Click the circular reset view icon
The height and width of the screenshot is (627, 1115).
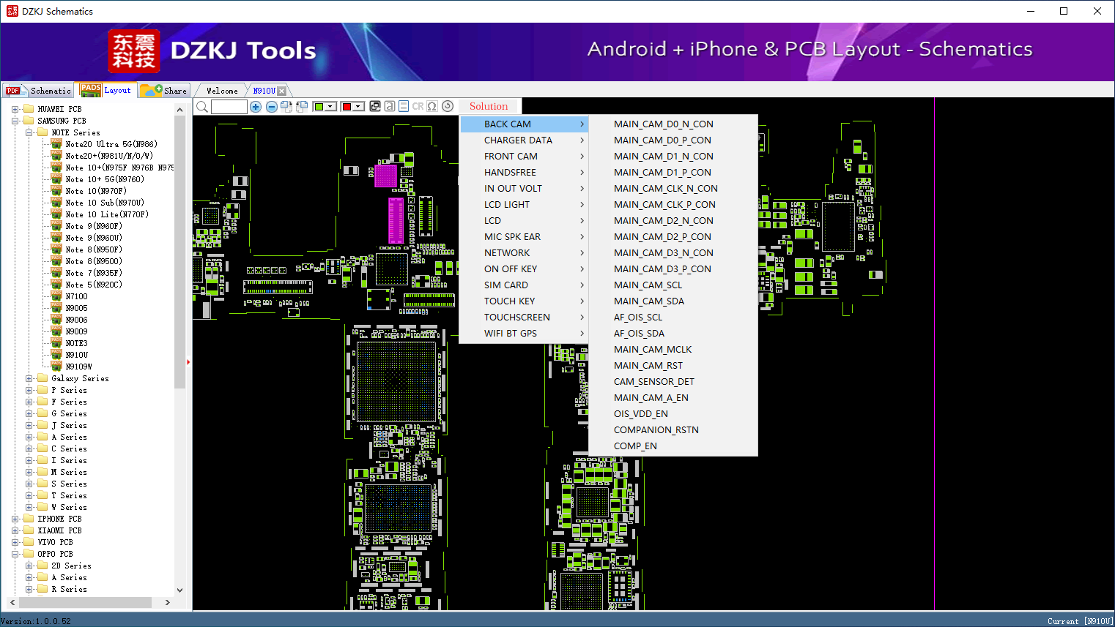tap(448, 106)
